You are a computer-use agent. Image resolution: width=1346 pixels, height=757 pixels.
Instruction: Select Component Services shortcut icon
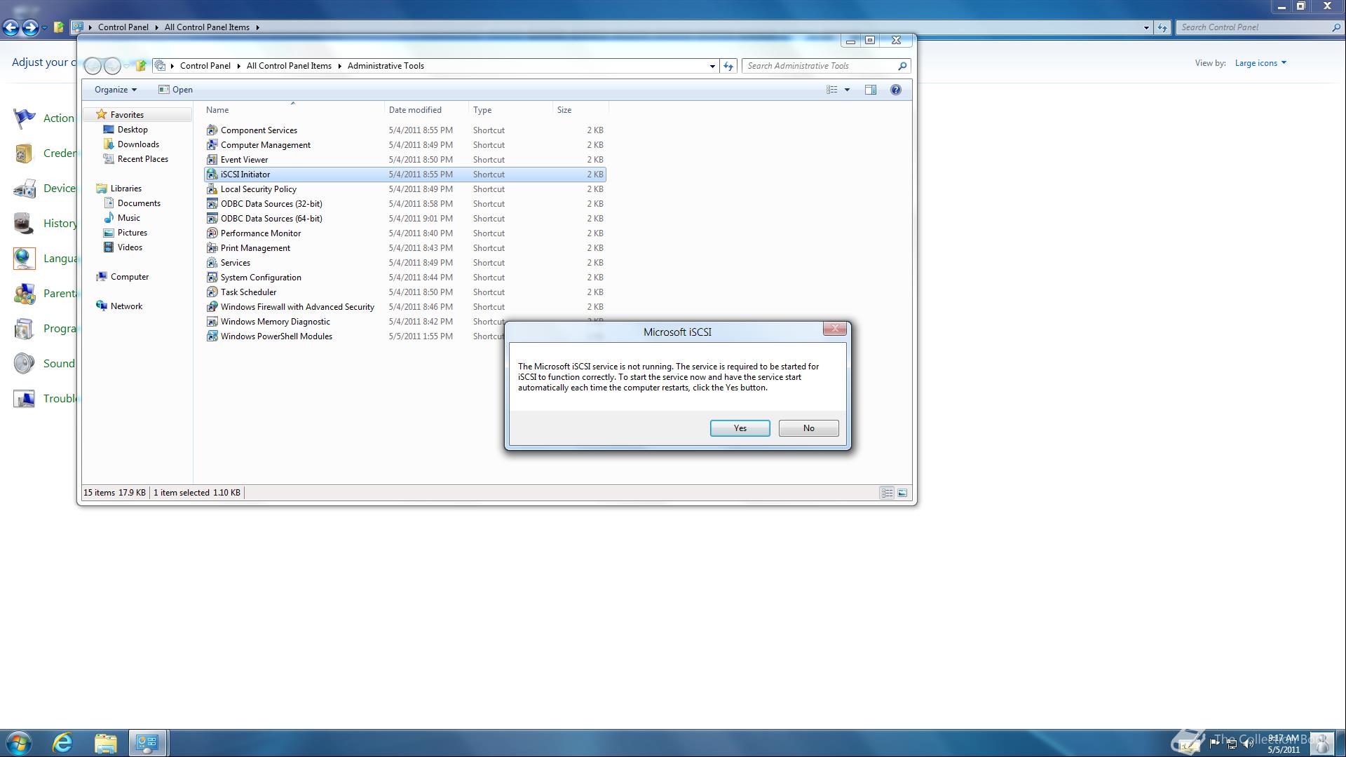(x=212, y=130)
